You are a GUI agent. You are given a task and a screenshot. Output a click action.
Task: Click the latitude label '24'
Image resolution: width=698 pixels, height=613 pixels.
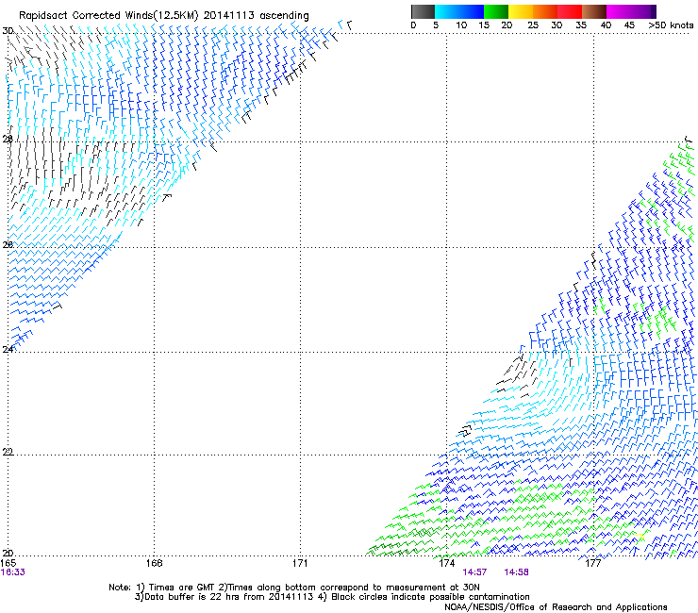click(x=8, y=350)
